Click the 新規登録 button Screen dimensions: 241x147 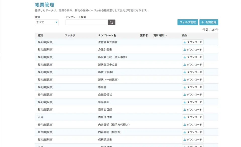209,22
